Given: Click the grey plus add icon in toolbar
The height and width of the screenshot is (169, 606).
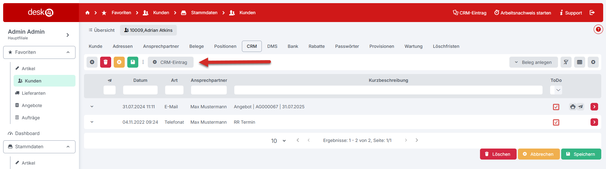Looking at the screenshot, I should click(x=92, y=62).
